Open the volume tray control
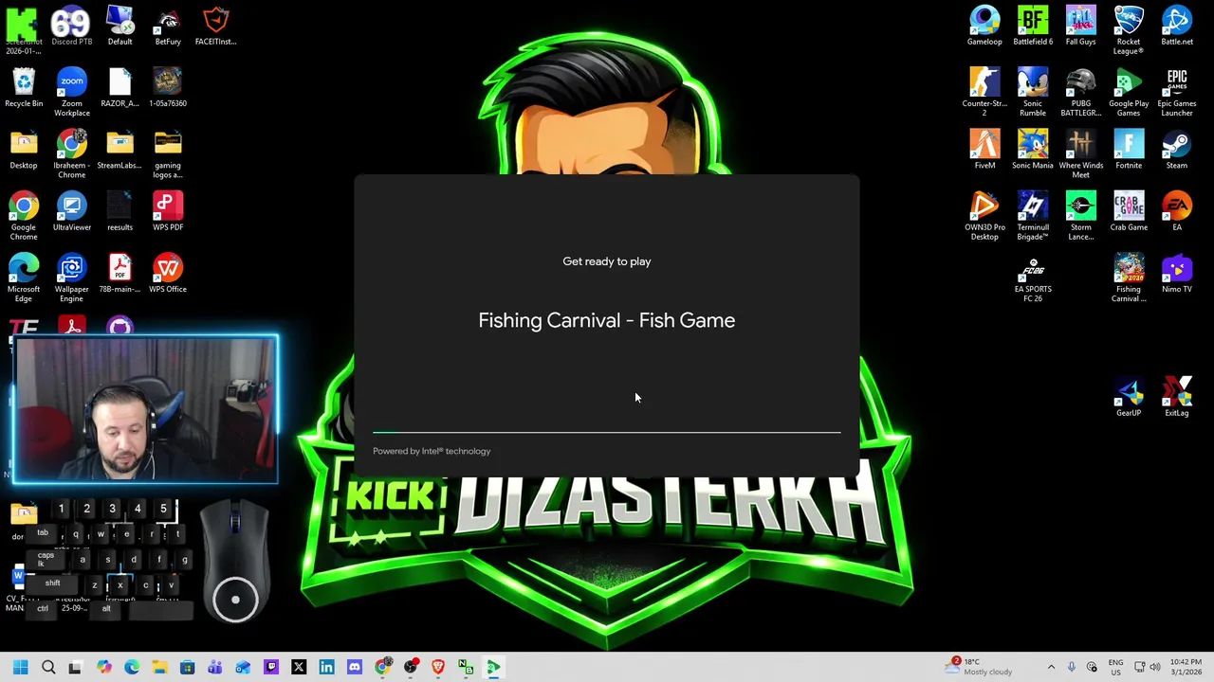This screenshot has width=1214, height=682. point(1154,667)
